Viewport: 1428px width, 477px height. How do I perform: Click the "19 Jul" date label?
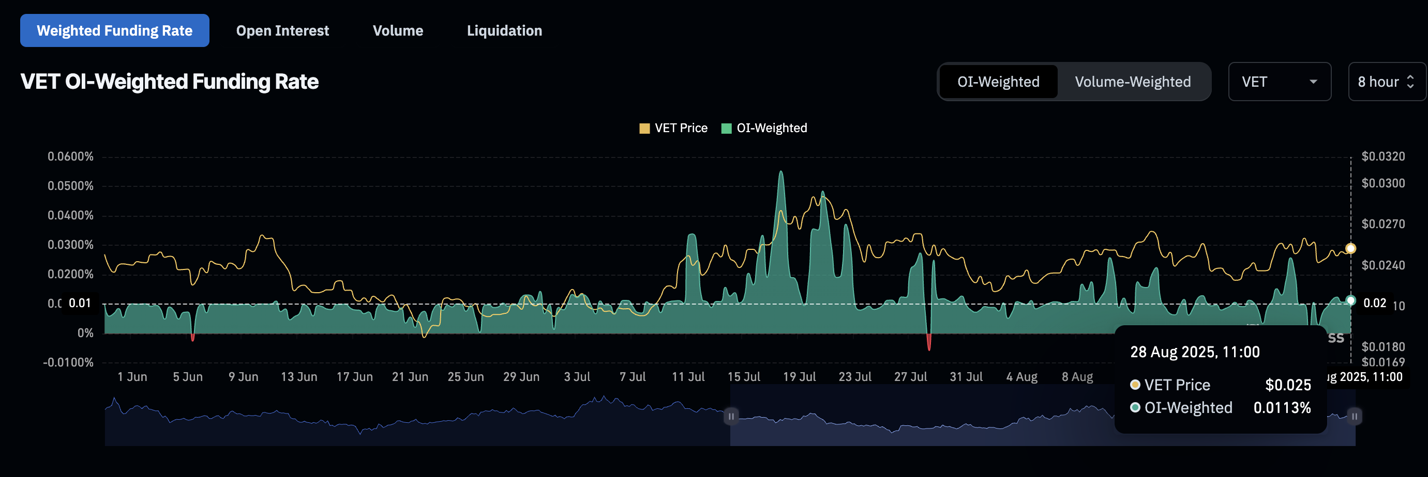(x=800, y=377)
